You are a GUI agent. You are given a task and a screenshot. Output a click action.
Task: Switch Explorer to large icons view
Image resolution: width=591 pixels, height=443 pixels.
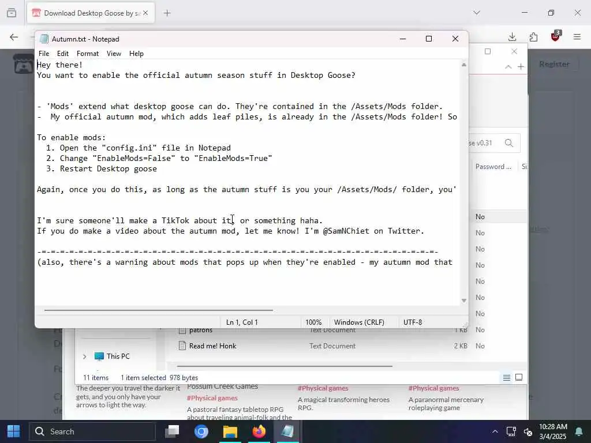point(519,377)
